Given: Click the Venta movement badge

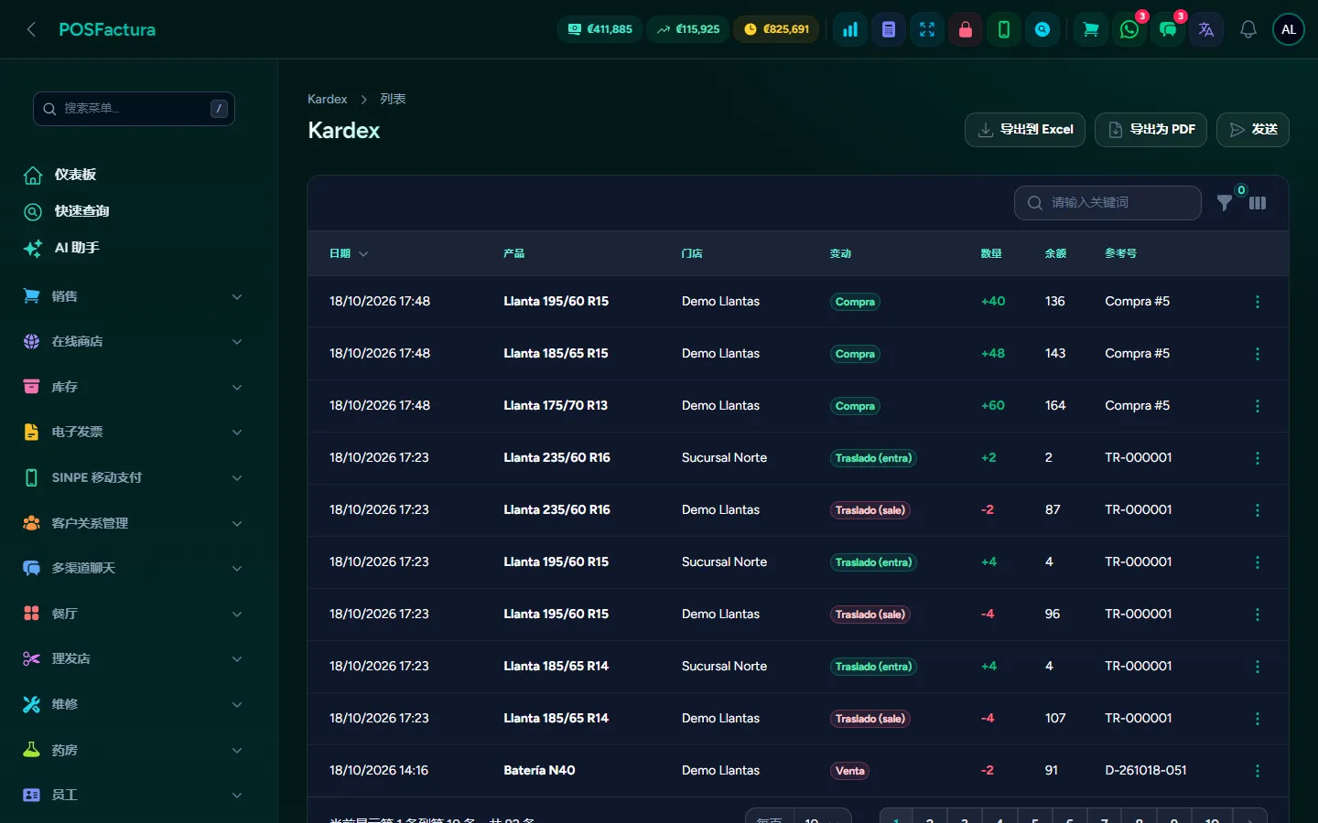Looking at the screenshot, I should (x=849, y=771).
